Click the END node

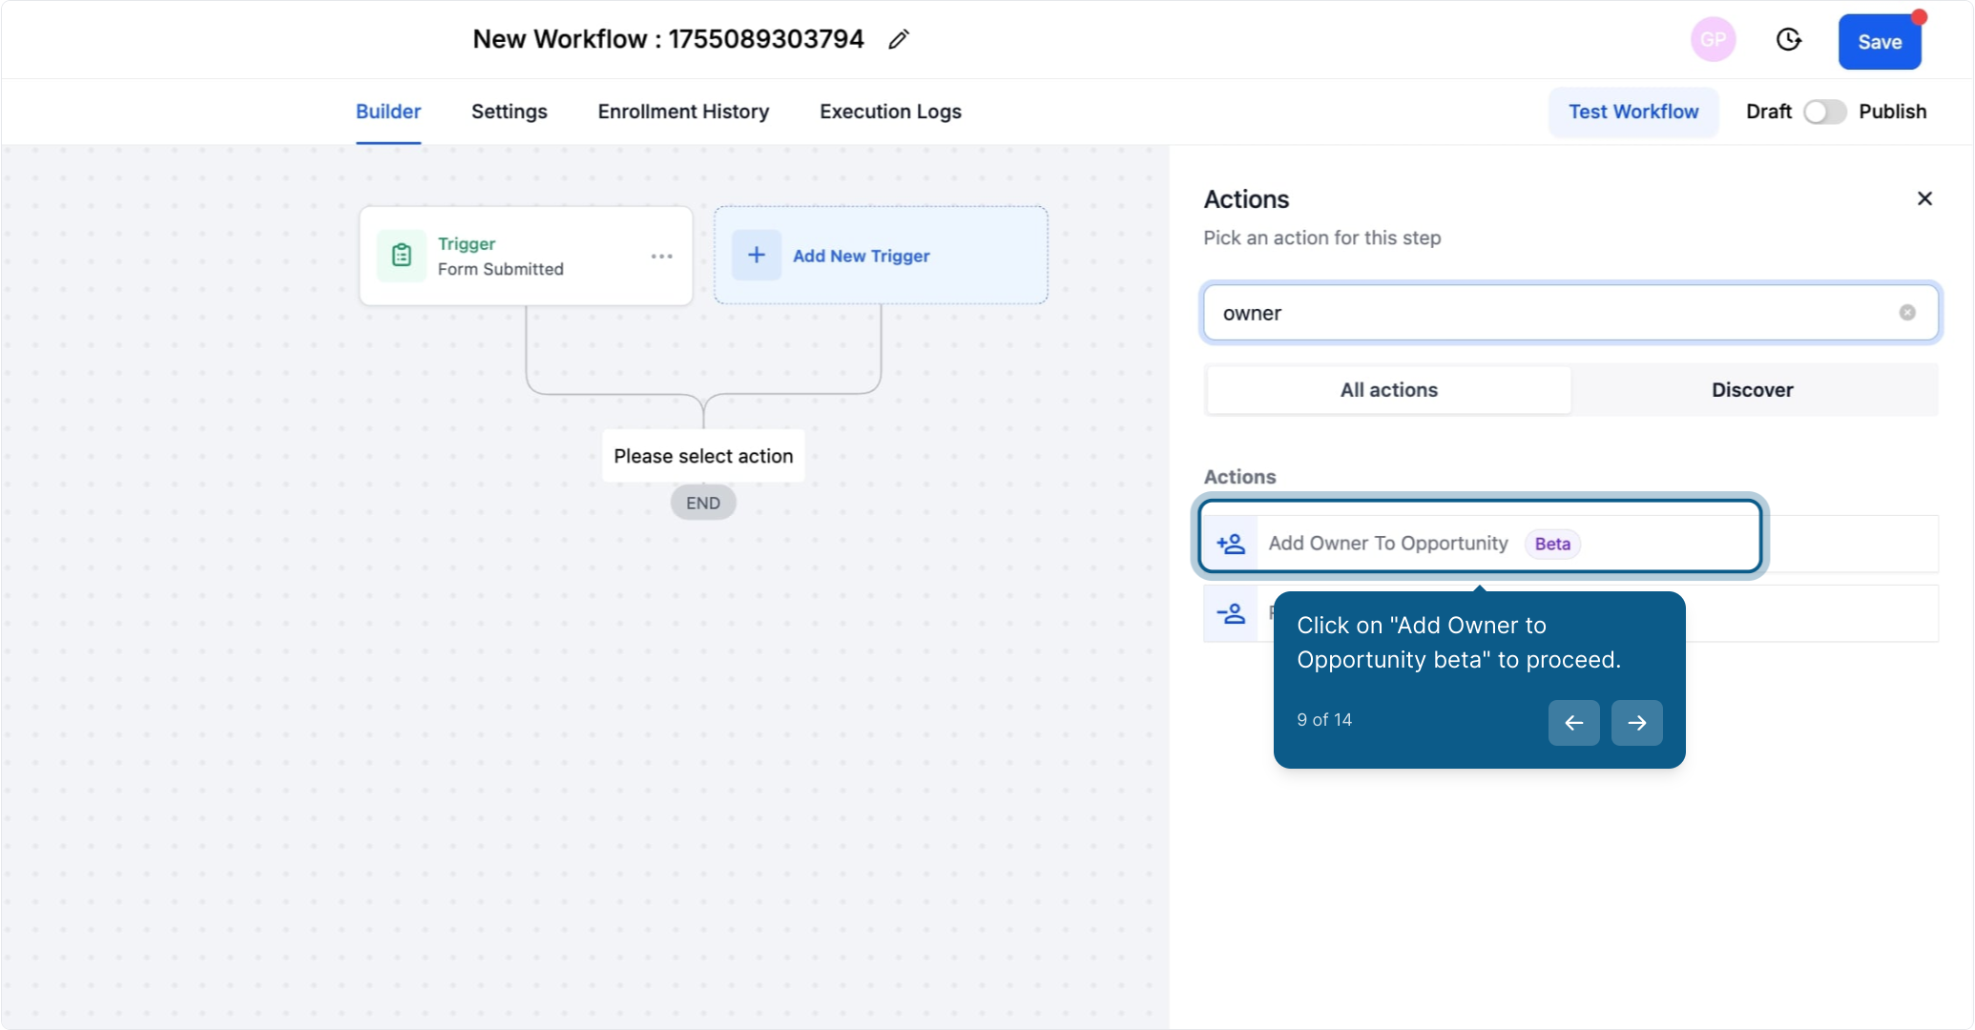tap(703, 503)
